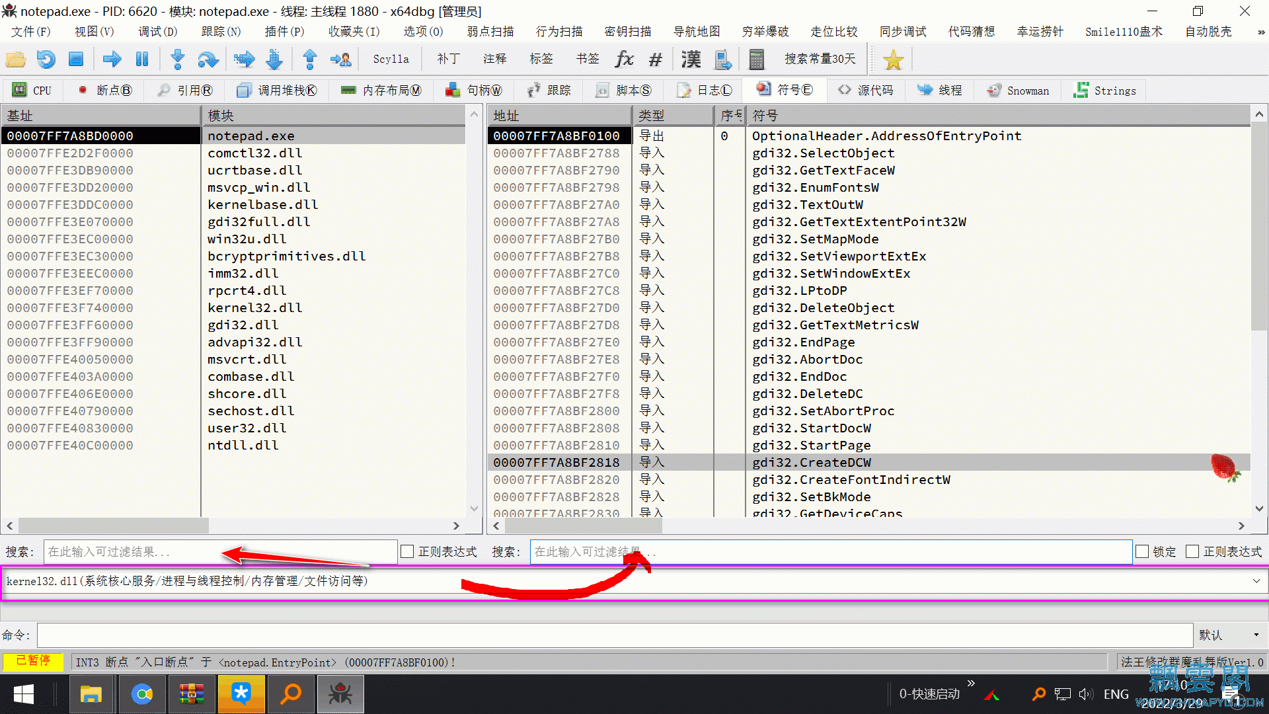Image resolution: width=1269 pixels, height=714 pixels.
Task: Select kernel32.dll in the module list
Action: tap(254, 307)
